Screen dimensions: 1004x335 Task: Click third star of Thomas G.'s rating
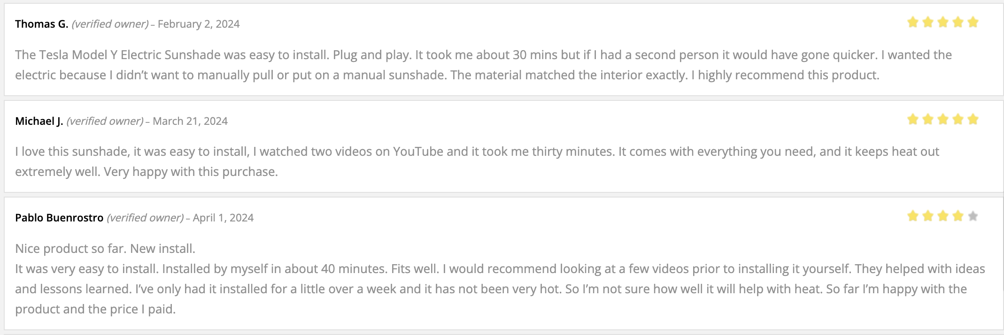tap(942, 22)
